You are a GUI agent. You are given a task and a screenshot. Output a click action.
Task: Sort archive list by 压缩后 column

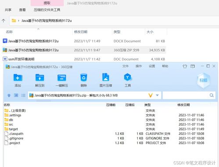click(130, 105)
